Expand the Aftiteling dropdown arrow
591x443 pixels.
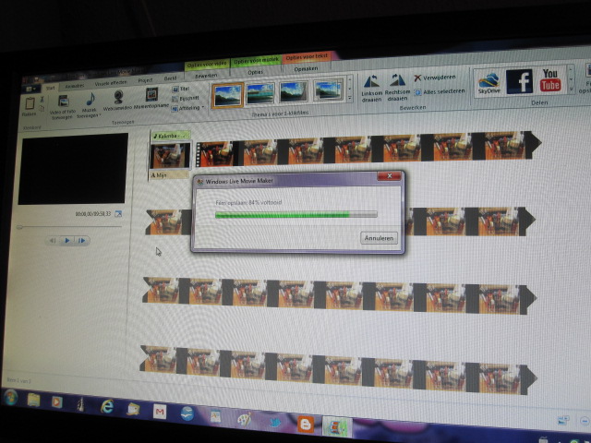click(203, 108)
